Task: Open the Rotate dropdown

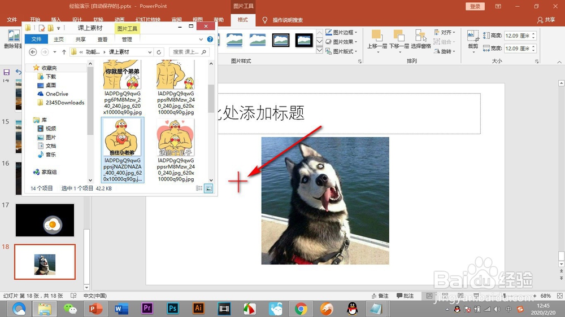Action: pyautogui.click(x=445, y=51)
